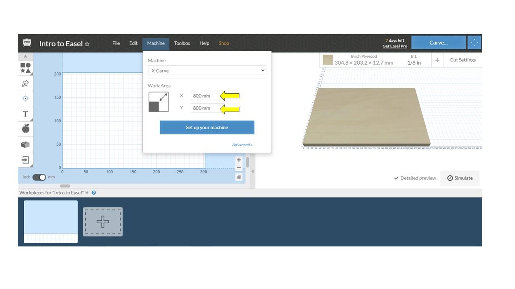
Task: Close the Machine menu
Action: point(156,43)
